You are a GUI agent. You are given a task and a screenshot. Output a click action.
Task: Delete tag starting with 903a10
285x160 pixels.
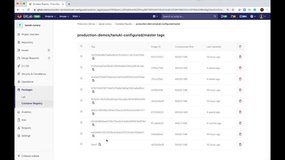point(240,101)
